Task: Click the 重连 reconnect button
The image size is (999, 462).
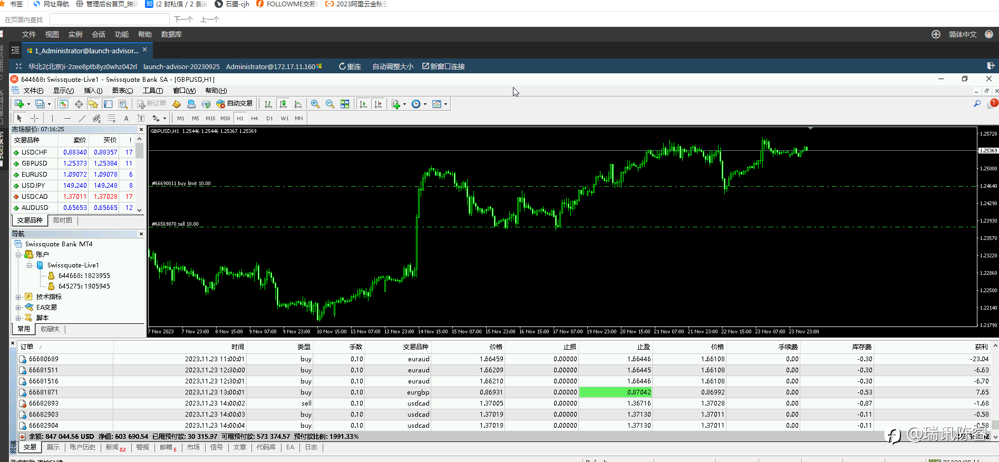Action: (350, 66)
